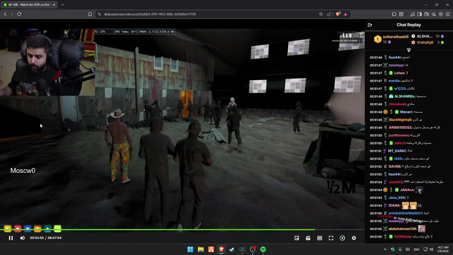The image size is (453, 255).
Task: Open tab search in the toolbar
Action: point(401,14)
